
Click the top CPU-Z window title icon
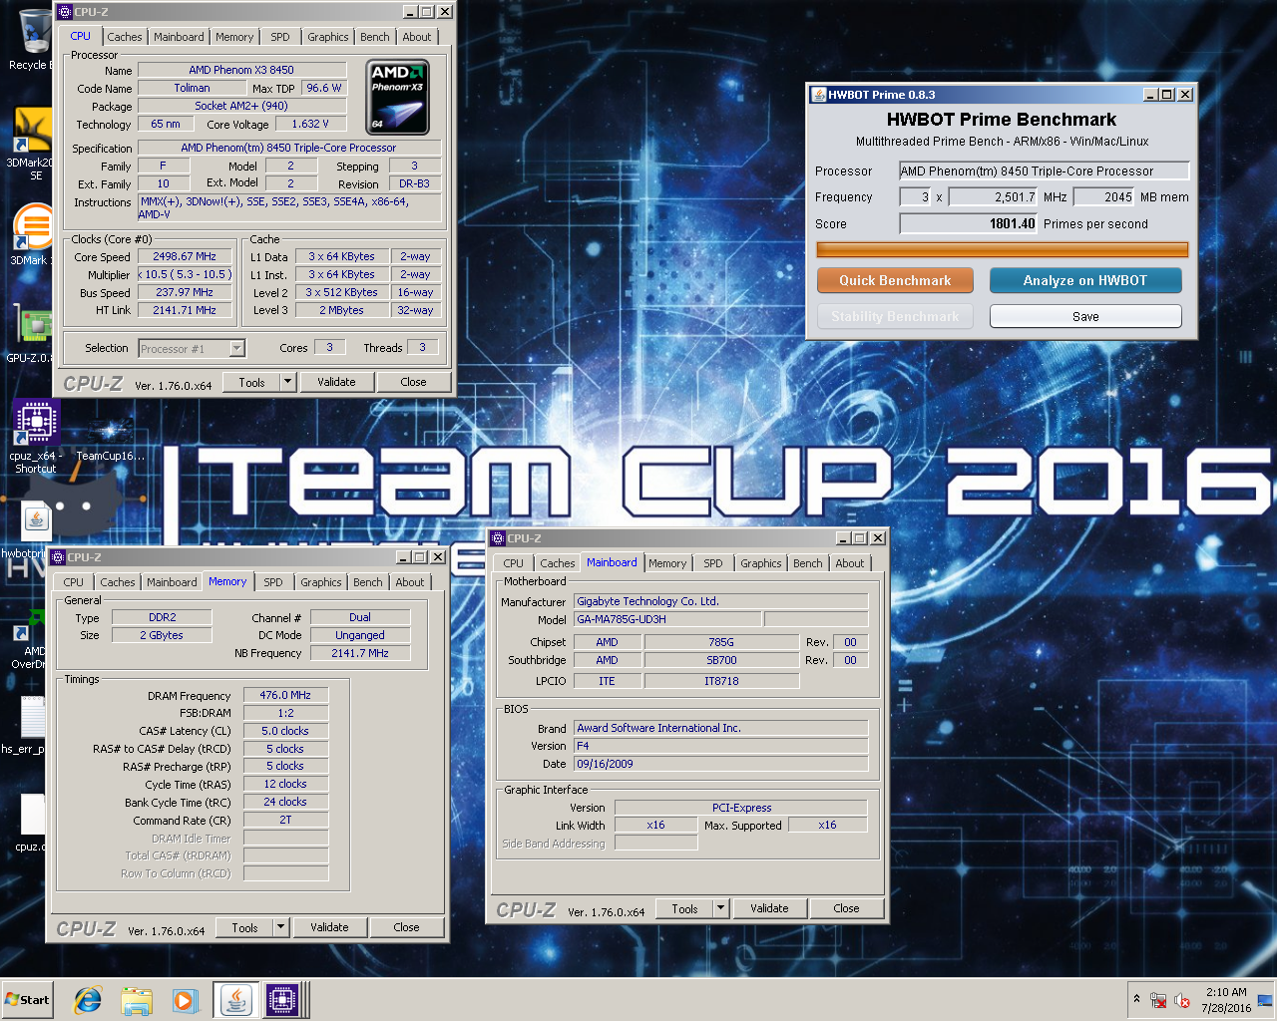click(x=65, y=12)
